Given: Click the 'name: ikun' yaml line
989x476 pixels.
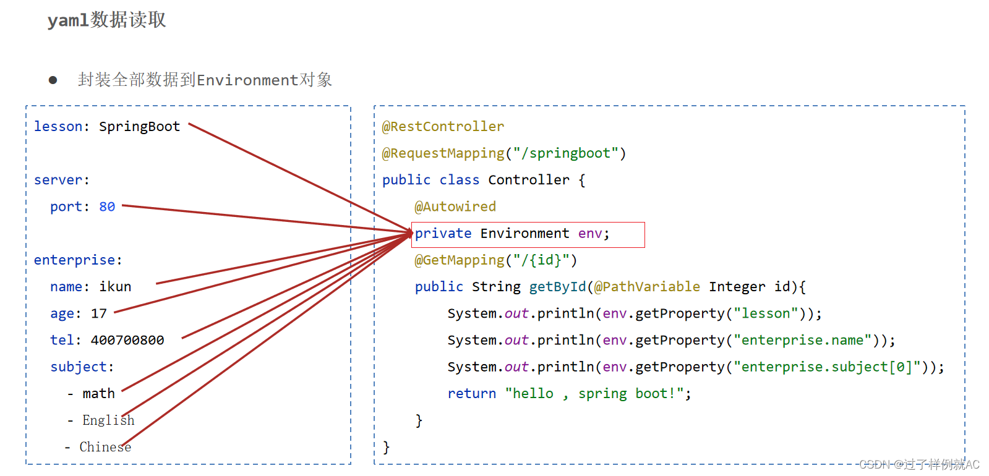Looking at the screenshot, I should [91, 286].
